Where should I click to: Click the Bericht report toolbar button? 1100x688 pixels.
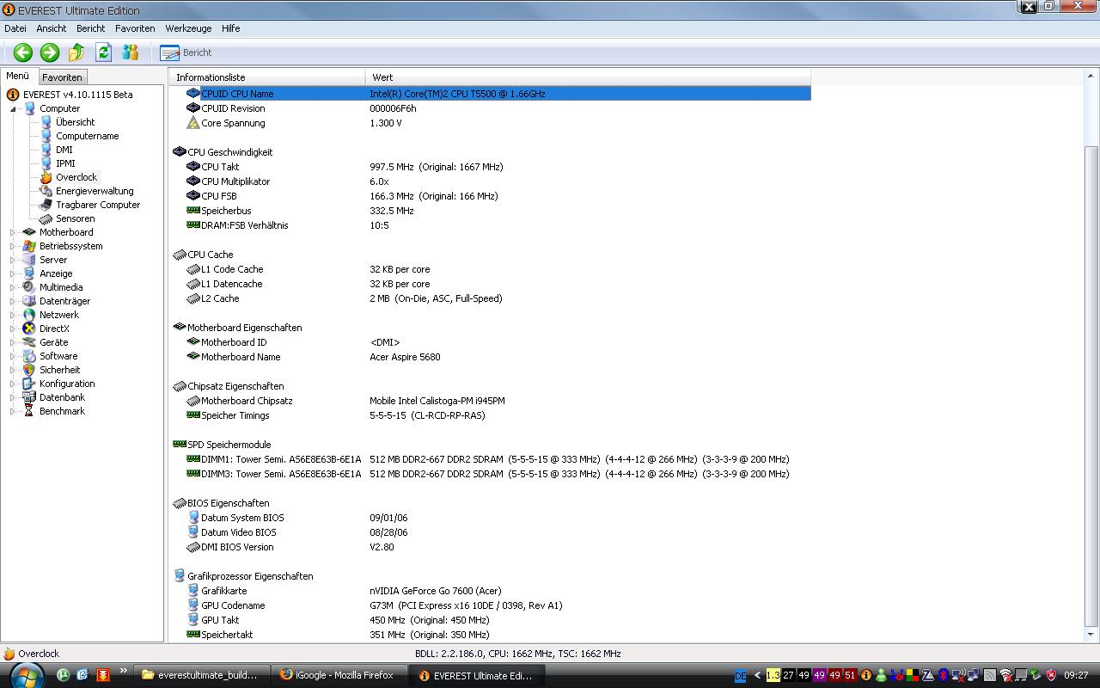[186, 52]
